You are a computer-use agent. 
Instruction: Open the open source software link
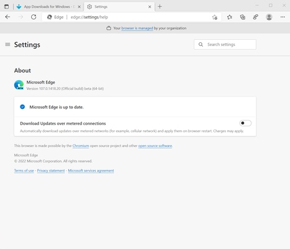155,146
